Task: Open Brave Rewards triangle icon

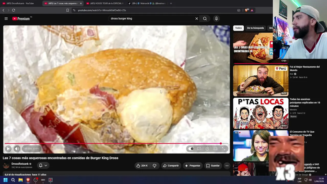Action: tap(252, 10)
